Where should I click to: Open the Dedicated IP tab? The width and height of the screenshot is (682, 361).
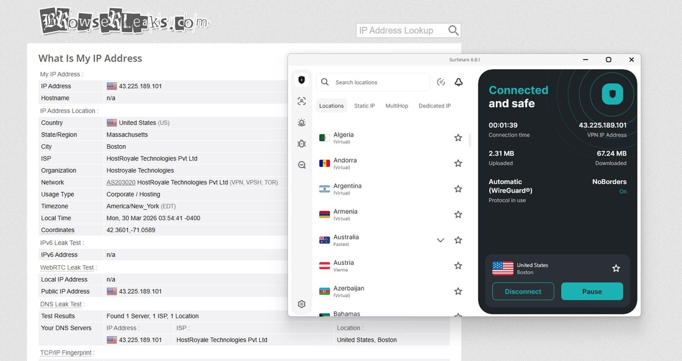pyautogui.click(x=434, y=106)
